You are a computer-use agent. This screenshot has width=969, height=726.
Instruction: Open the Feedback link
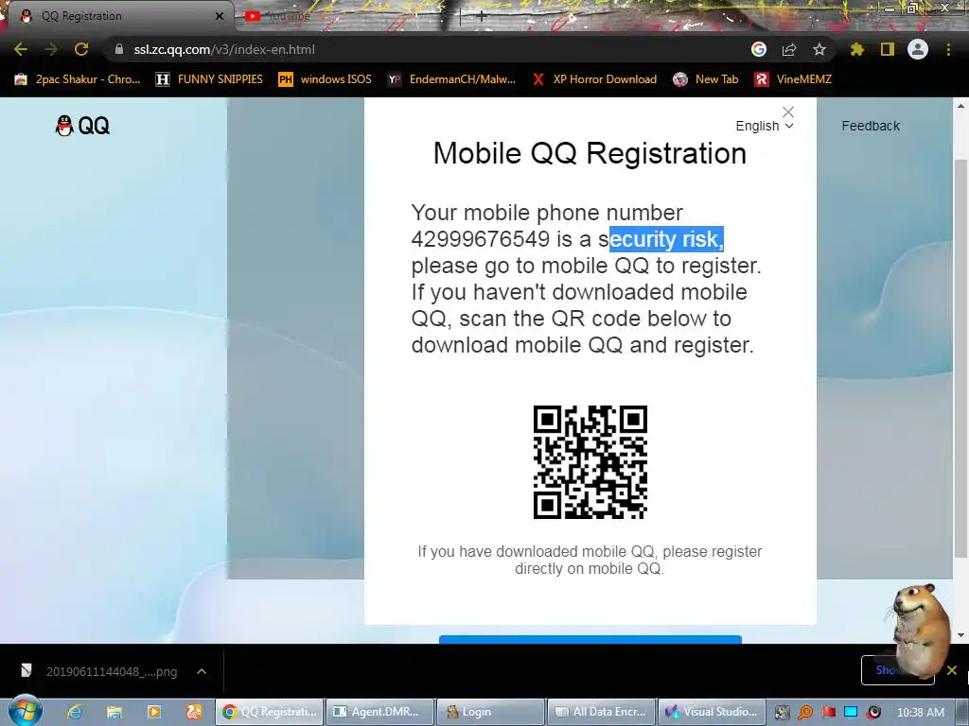(x=871, y=126)
